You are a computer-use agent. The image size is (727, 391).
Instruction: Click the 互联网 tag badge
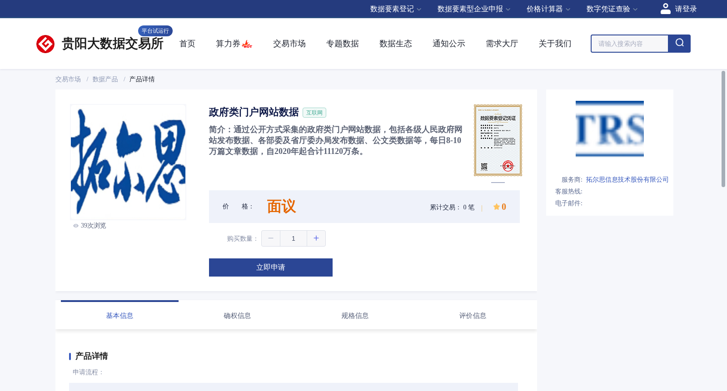point(314,113)
